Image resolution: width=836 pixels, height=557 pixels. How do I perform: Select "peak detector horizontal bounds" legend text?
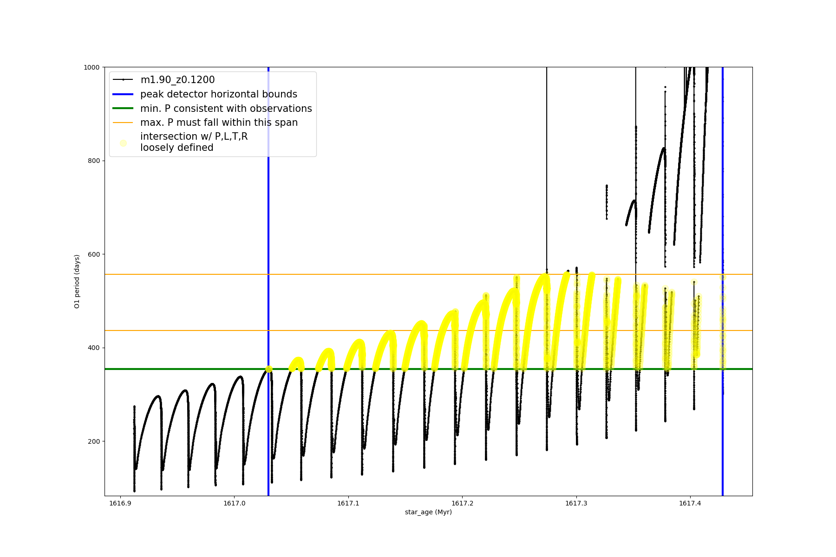[218, 94]
